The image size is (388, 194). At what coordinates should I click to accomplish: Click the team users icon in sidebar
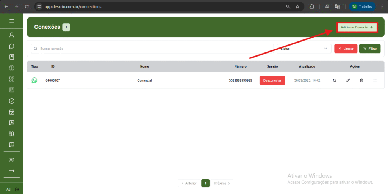pyautogui.click(x=11, y=160)
